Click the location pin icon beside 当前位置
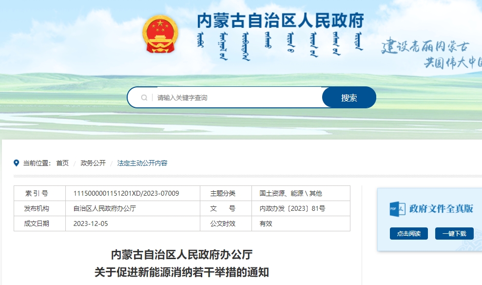This screenshot has height=285, width=482. [x=17, y=163]
